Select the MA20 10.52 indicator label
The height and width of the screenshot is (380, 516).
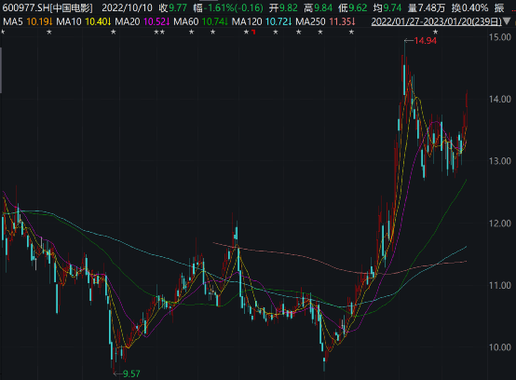click(143, 22)
